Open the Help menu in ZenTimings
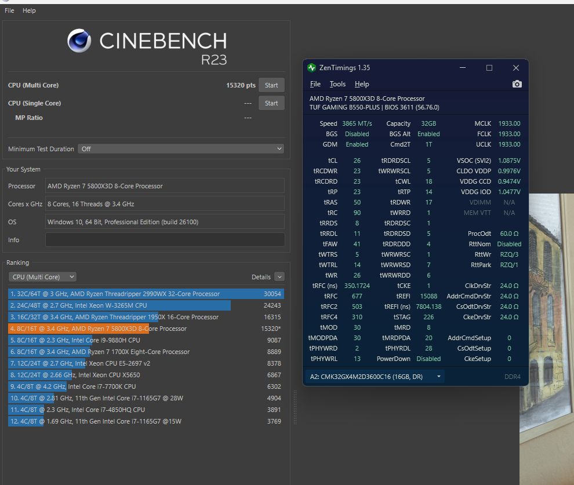The height and width of the screenshot is (485, 574). pyautogui.click(x=362, y=83)
